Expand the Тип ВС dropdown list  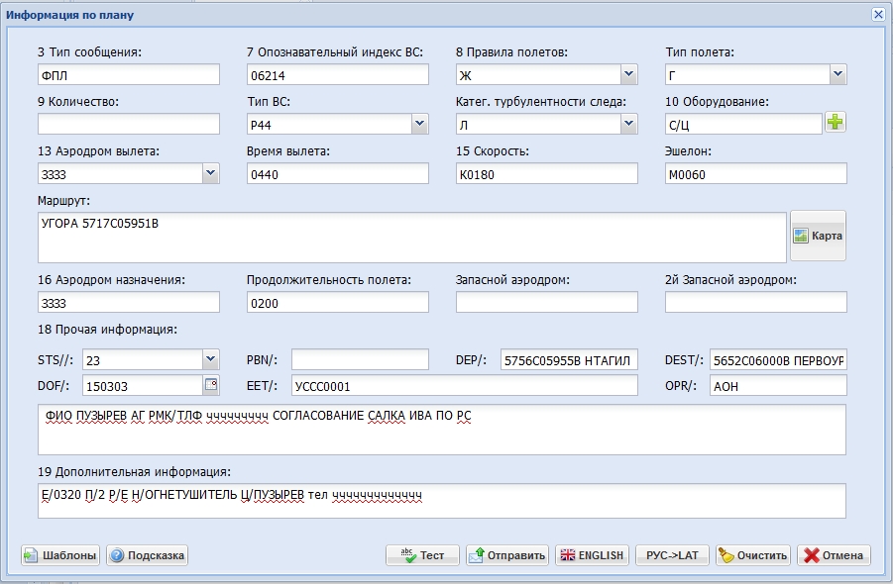pos(419,124)
